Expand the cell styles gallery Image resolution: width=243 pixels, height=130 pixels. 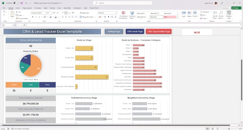tap(178, 18)
